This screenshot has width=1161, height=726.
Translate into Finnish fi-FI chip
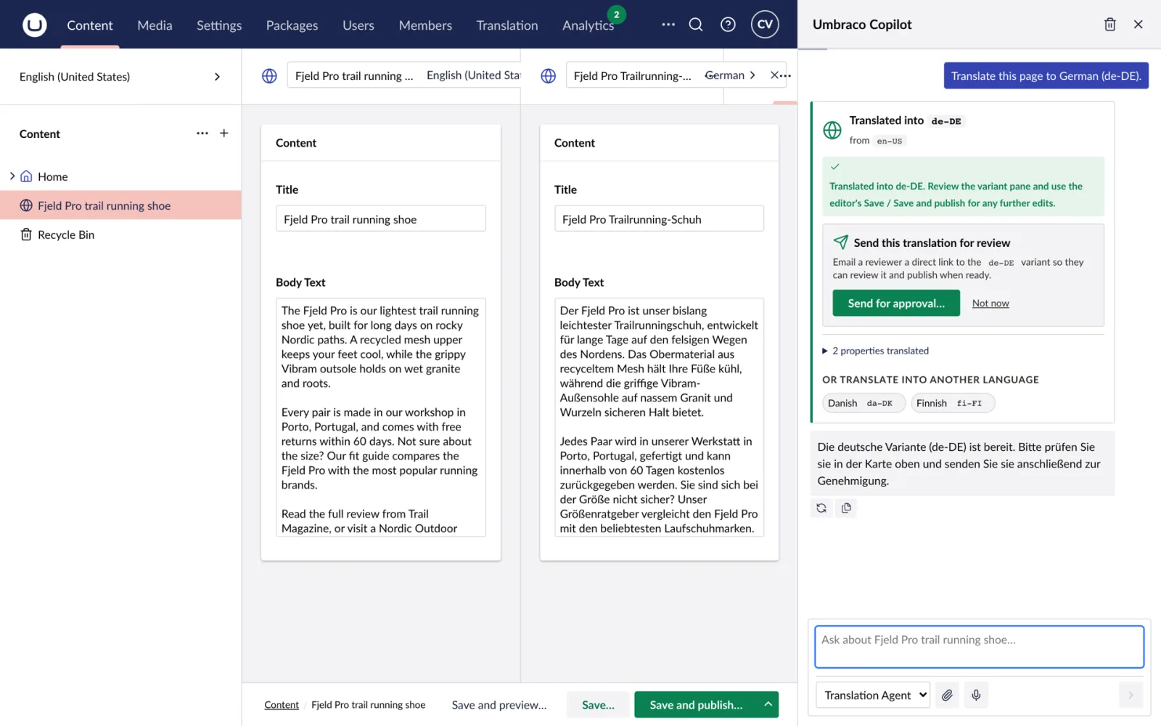[952, 403]
